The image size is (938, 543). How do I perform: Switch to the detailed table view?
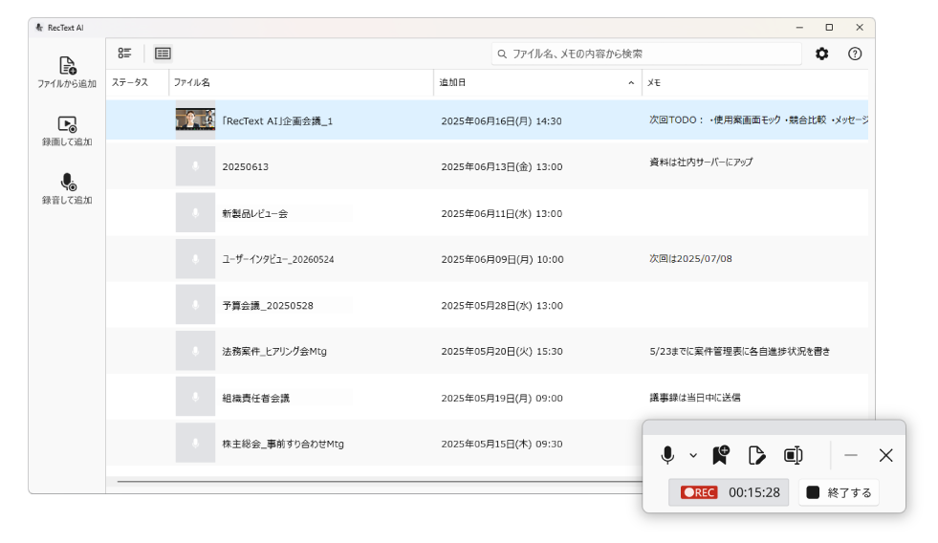(163, 54)
